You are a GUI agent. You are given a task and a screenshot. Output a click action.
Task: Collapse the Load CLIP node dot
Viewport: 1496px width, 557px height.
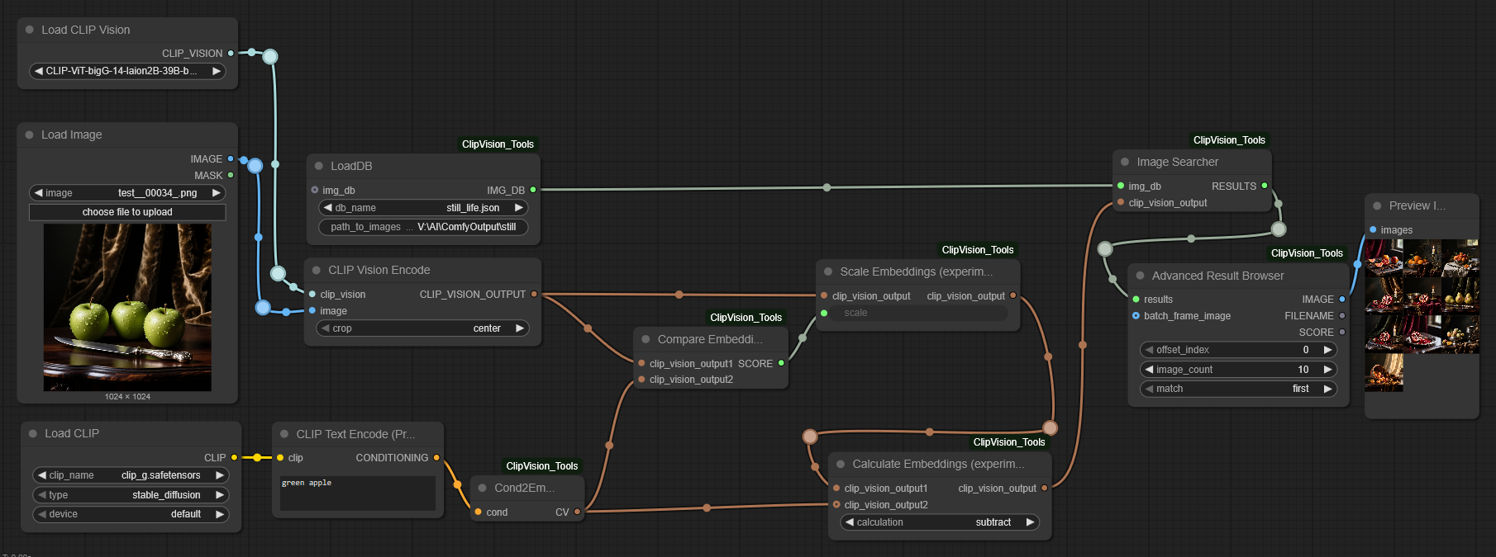click(33, 433)
